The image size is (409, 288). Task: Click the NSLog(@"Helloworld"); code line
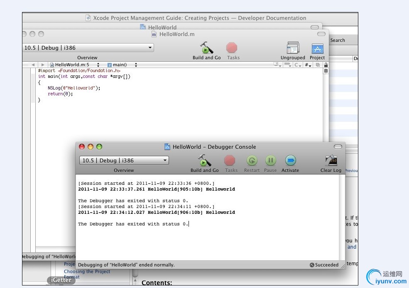(74, 88)
